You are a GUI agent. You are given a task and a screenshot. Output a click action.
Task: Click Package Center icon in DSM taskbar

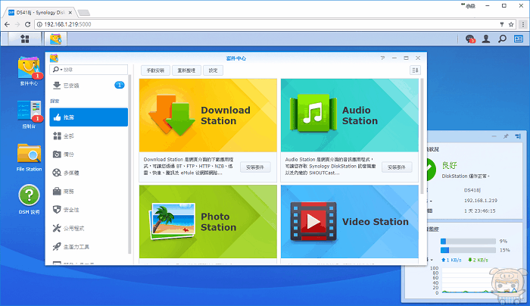[x=56, y=39]
